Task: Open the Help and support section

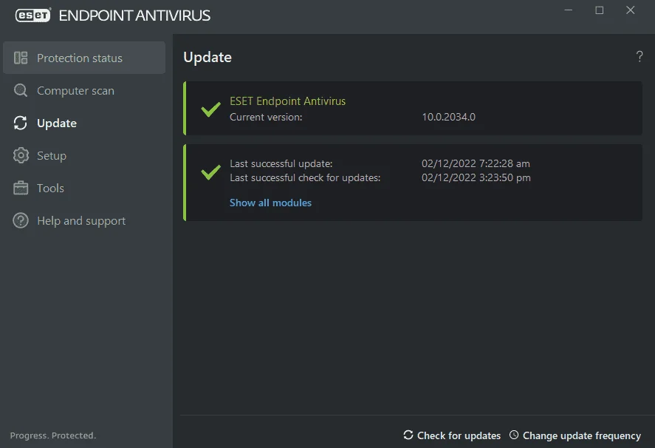Action: [84, 220]
